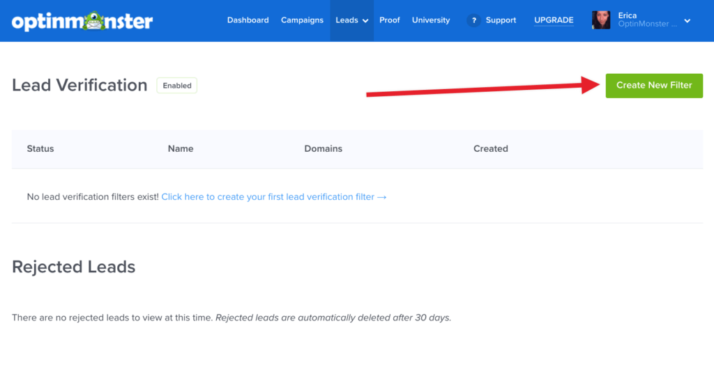Click the Domains column header
Screen dimensions: 714x367
coord(324,149)
